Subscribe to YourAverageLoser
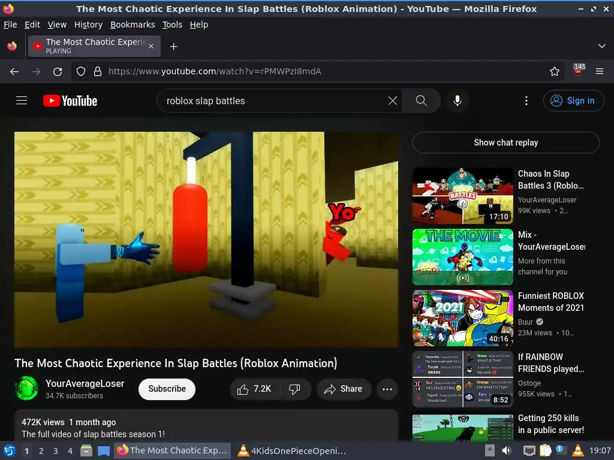Image resolution: width=614 pixels, height=460 pixels. click(167, 389)
